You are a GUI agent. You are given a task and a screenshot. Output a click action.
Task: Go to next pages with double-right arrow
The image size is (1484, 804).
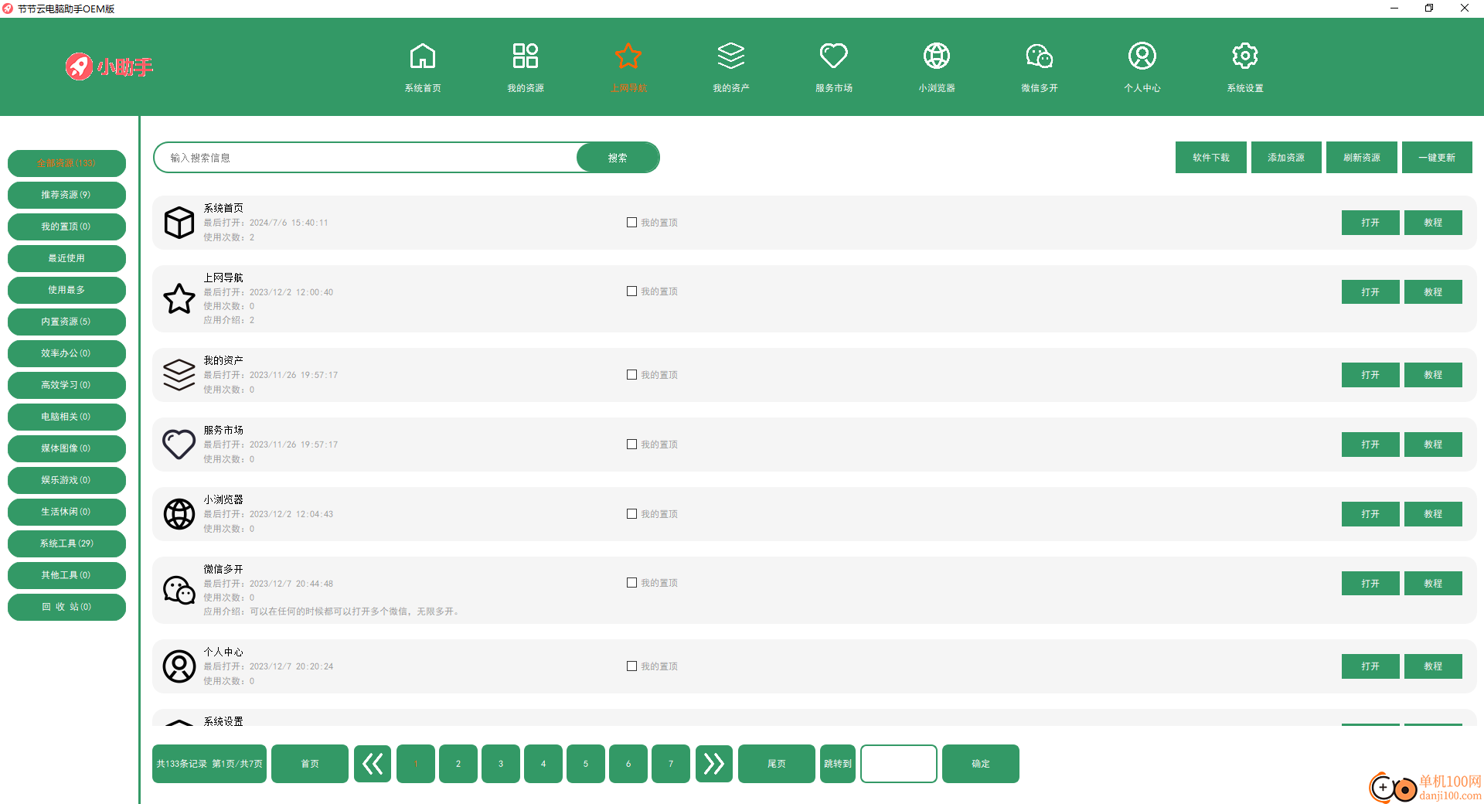(x=713, y=764)
